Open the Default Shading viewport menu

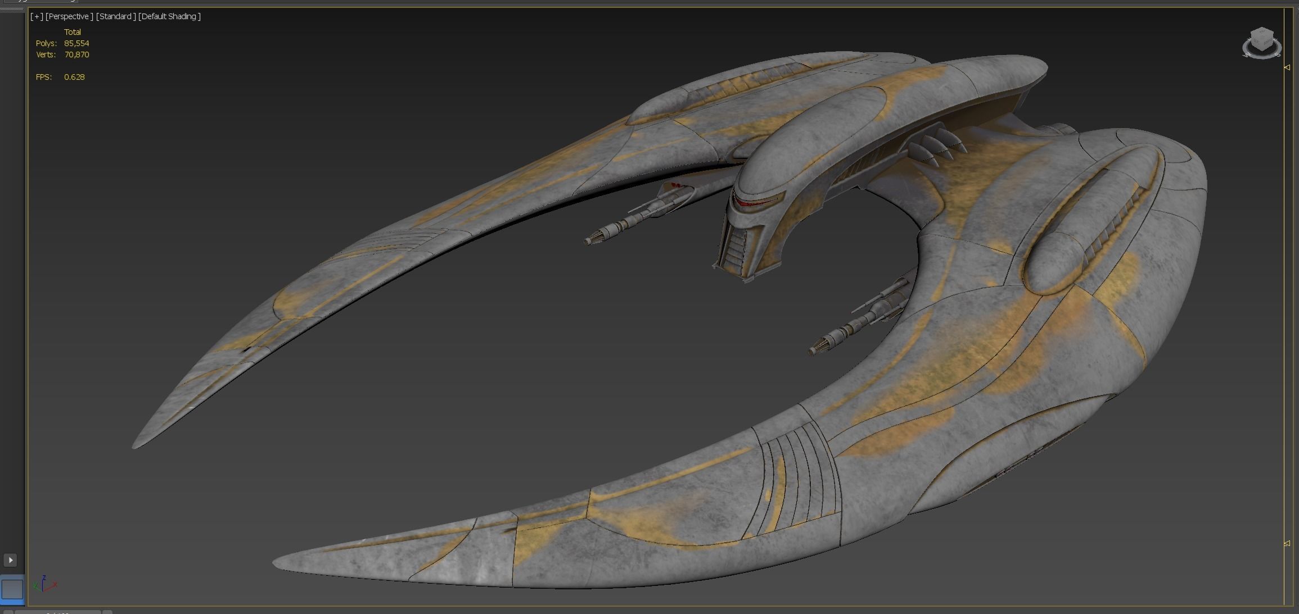[169, 16]
